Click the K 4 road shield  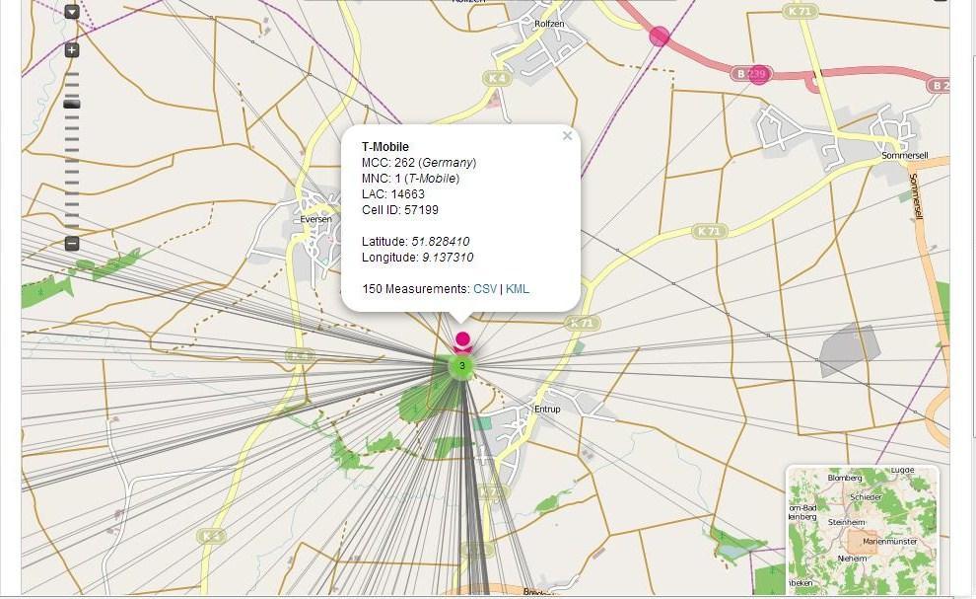point(497,78)
